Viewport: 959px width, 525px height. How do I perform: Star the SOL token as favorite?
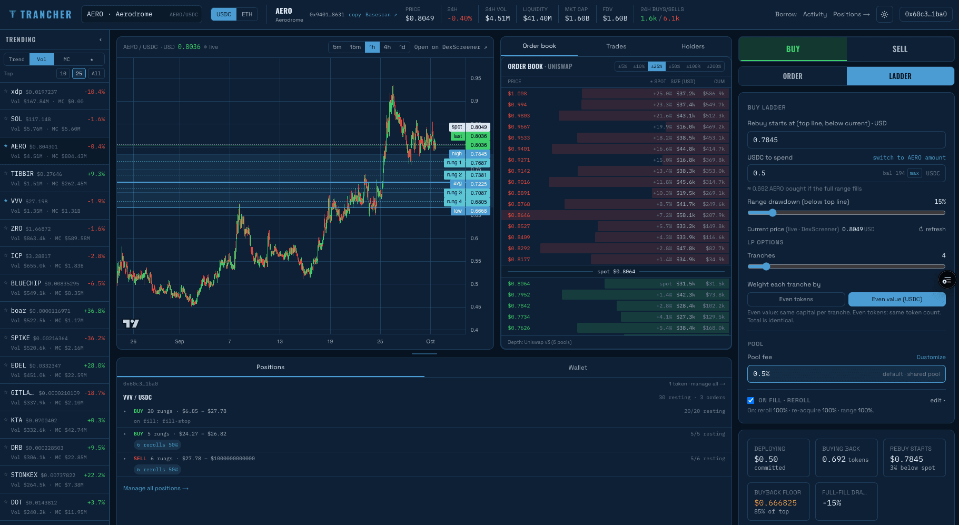pyautogui.click(x=6, y=119)
